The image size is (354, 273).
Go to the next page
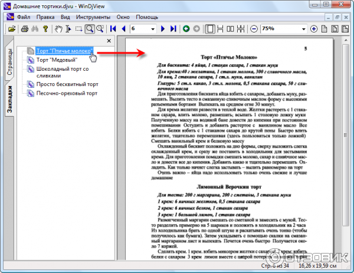point(163,28)
